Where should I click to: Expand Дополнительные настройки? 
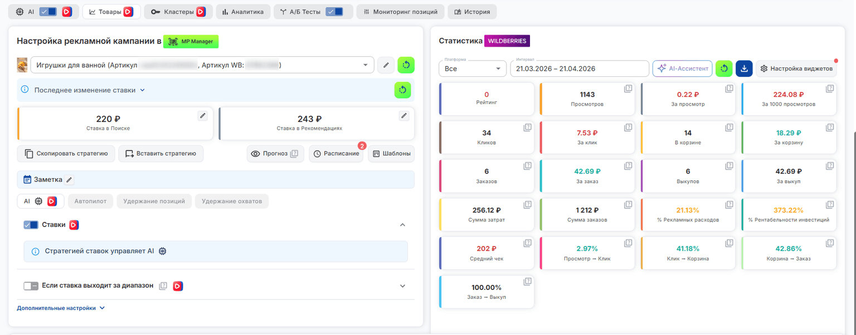tap(61, 308)
